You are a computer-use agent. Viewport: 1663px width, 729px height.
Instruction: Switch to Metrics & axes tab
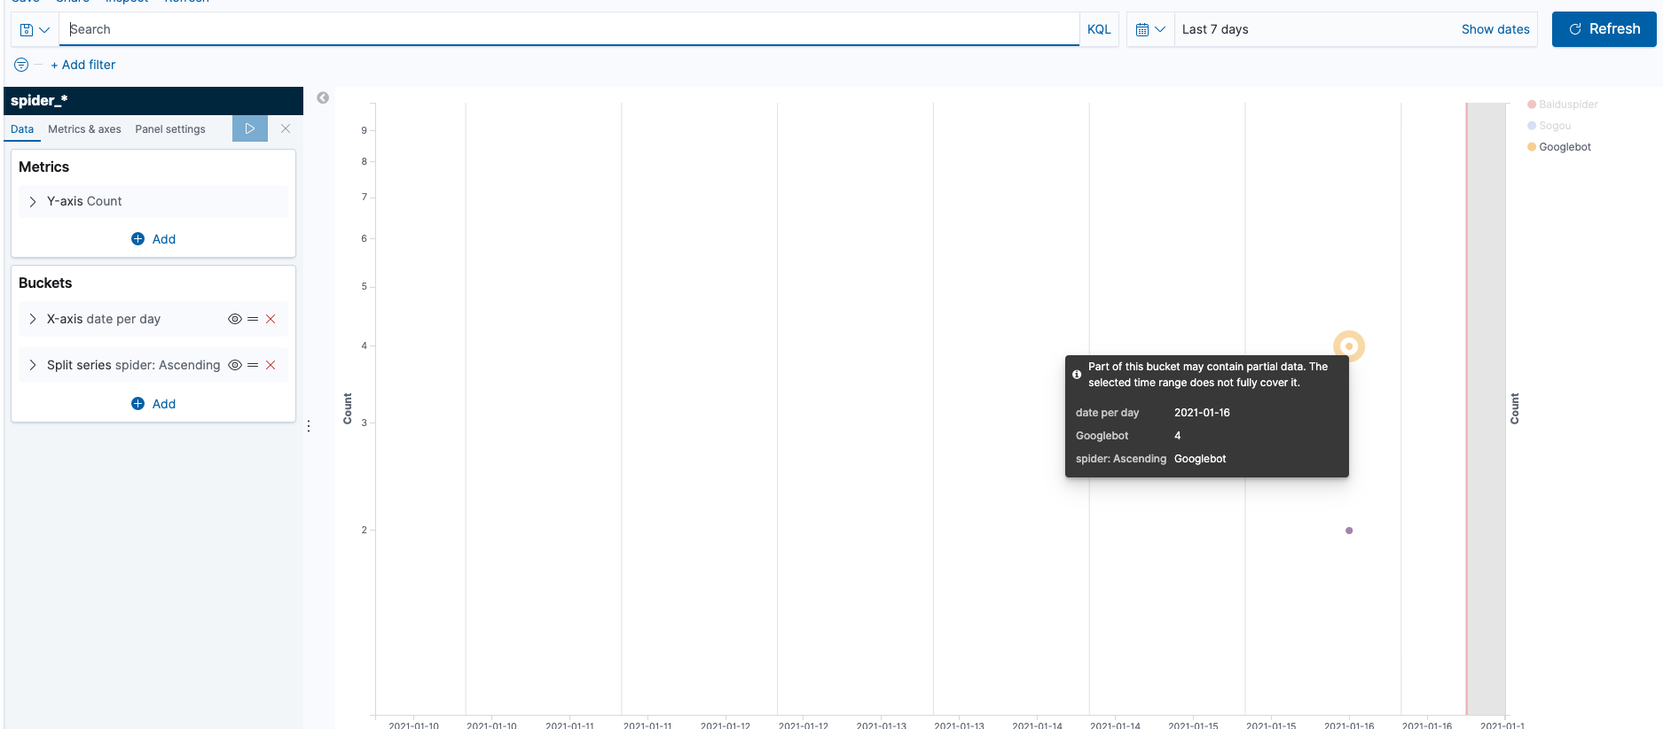pyautogui.click(x=84, y=129)
